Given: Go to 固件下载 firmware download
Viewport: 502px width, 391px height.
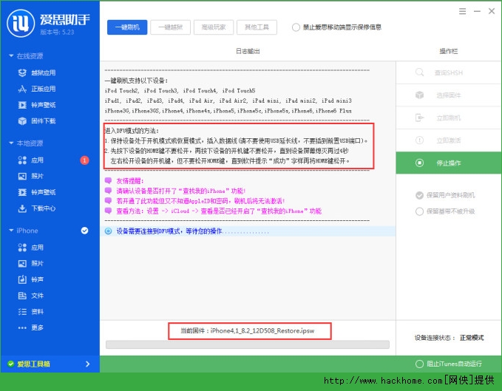Looking at the screenshot, I should (43, 120).
